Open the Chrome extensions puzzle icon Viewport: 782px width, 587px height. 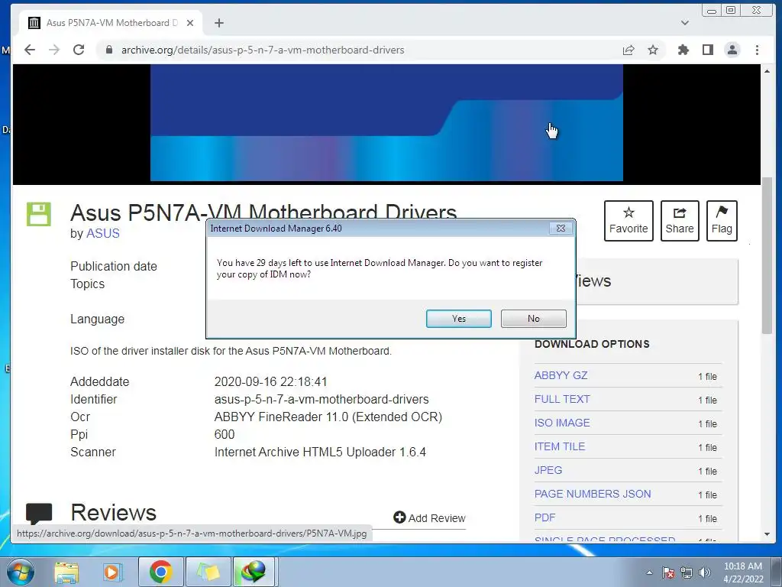point(683,50)
